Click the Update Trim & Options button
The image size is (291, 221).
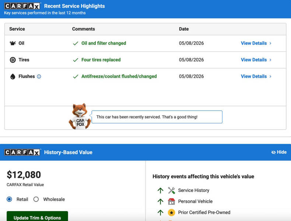coord(37,217)
